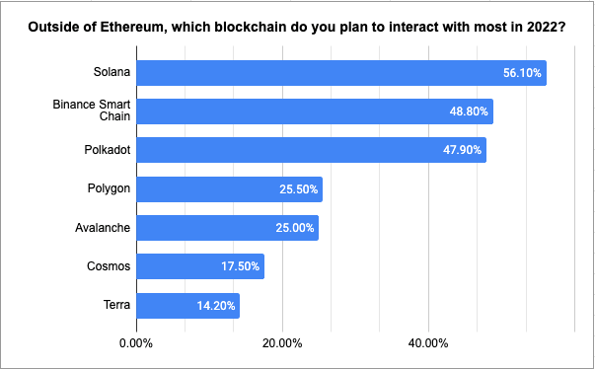Click the Solana bar

(x=341, y=73)
